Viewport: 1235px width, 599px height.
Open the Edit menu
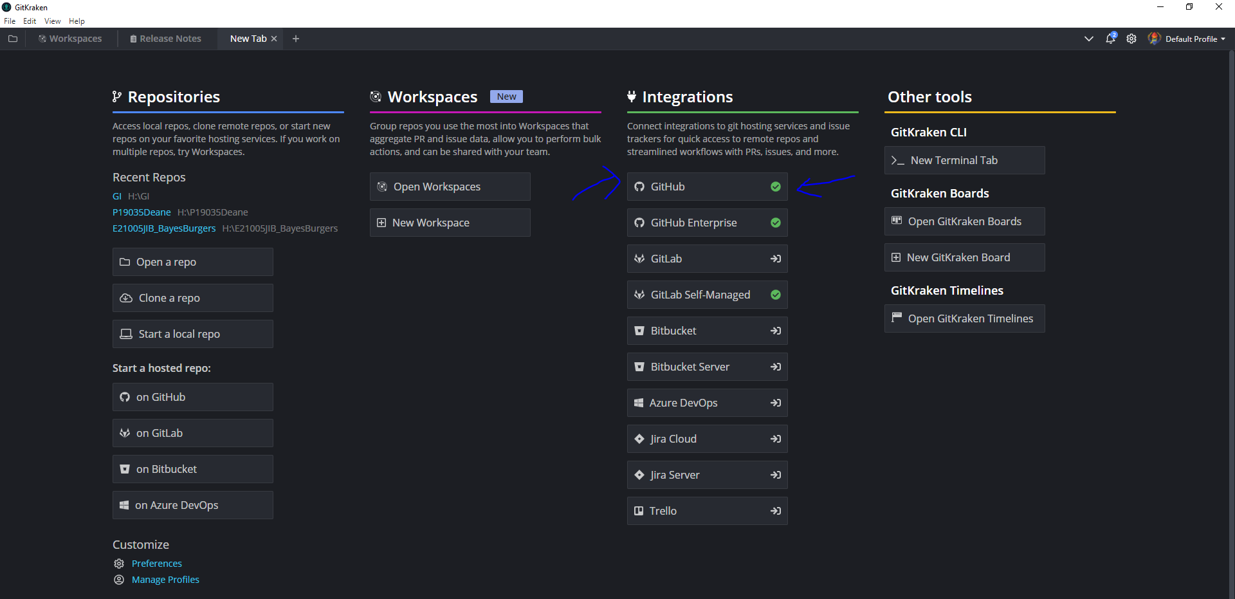(x=30, y=21)
